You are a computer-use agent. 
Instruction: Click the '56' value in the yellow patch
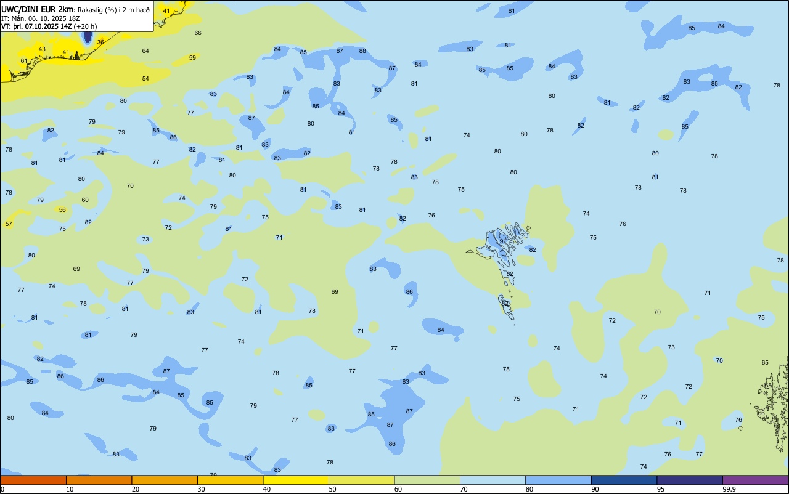(62, 210)
